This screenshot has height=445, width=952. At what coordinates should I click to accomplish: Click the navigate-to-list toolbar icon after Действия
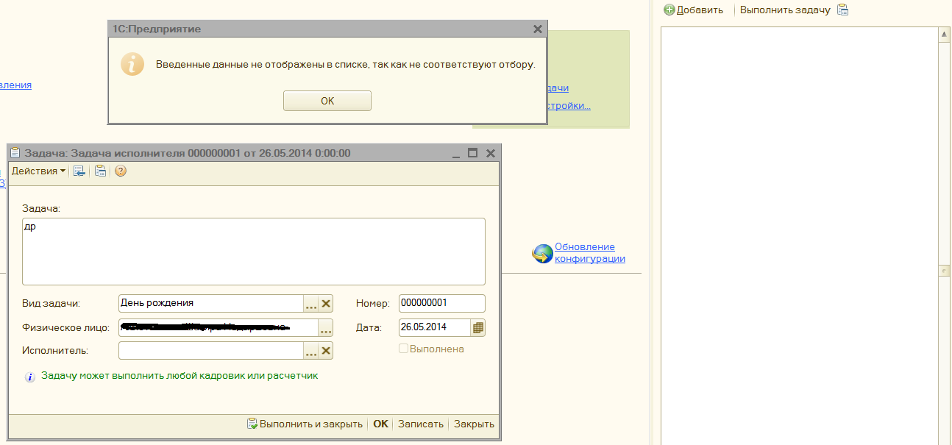tap(79, 171)
